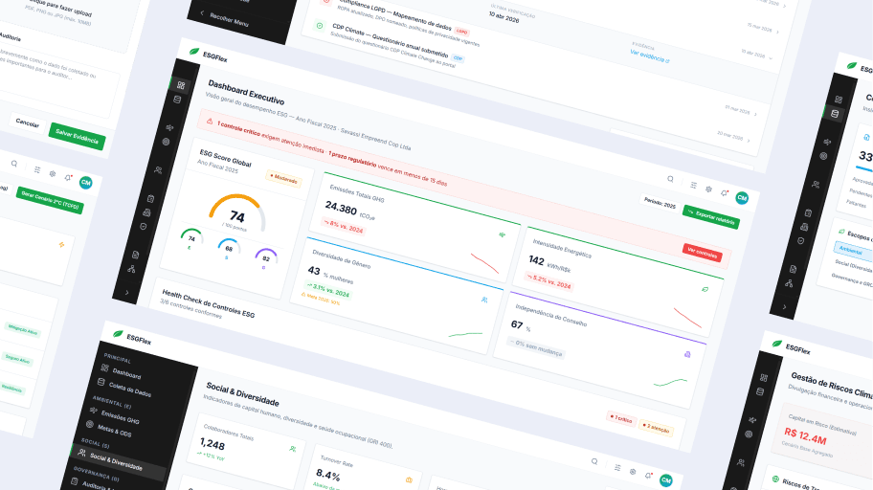Viewport: 873px width, 490px height.
Task: Open the settings gear in Dashboard Executivo header
Action: coord(708,189)
